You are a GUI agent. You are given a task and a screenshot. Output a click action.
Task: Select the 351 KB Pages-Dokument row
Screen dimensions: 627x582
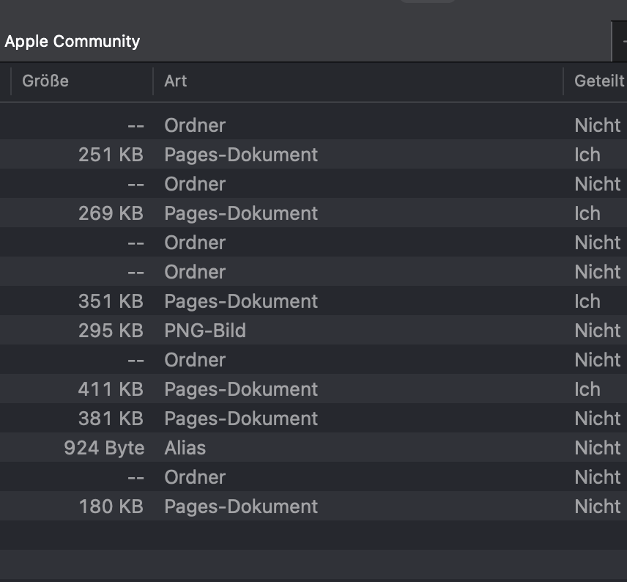241,301
